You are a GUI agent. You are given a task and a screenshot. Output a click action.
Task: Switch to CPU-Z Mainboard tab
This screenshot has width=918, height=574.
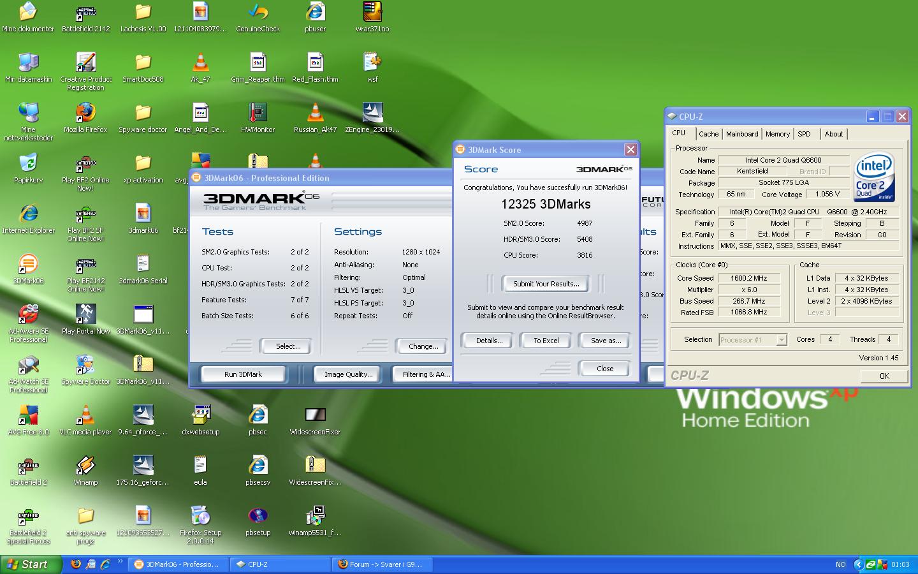point(742,134)
